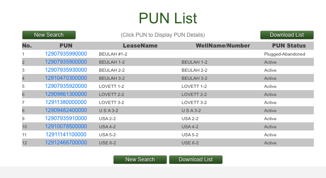Select well name LOVETT 3-2

194,103
